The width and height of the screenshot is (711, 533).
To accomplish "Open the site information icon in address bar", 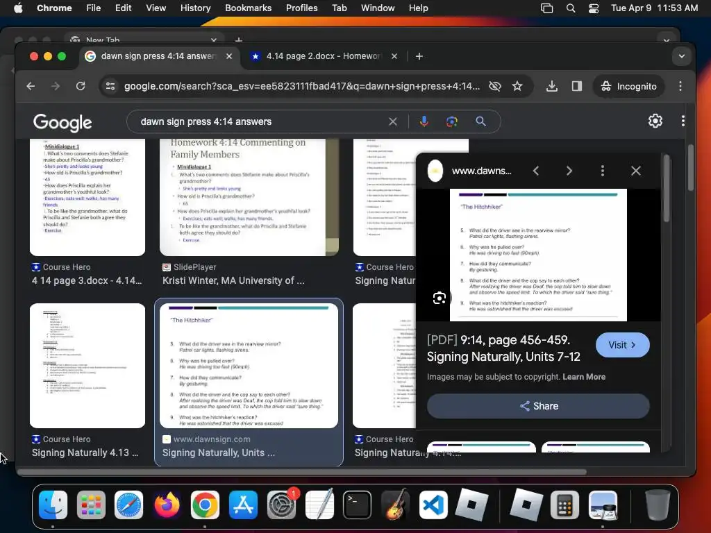I will [110, 86].
